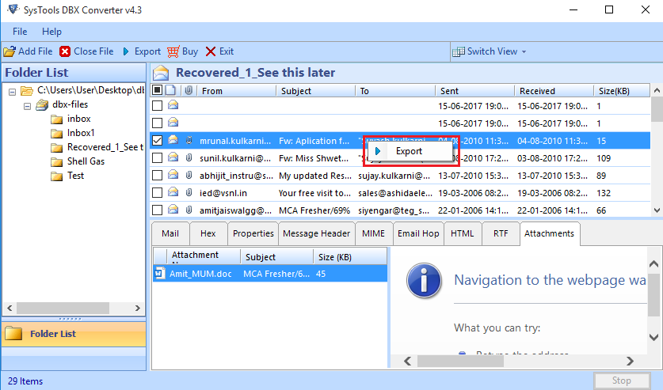Open the Switch View dropdown
Viewport: 663px width, 390px height.
pyautogui.click(x=490, y=51)
